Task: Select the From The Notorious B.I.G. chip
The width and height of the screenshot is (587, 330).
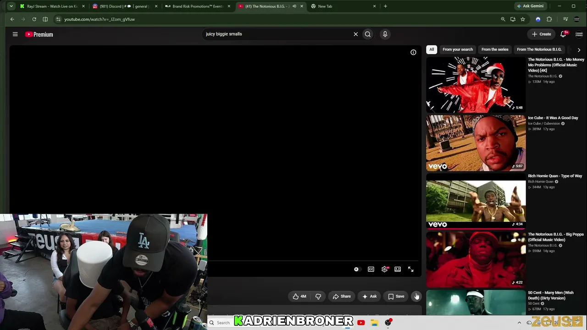Action: (x=539, y=49)
